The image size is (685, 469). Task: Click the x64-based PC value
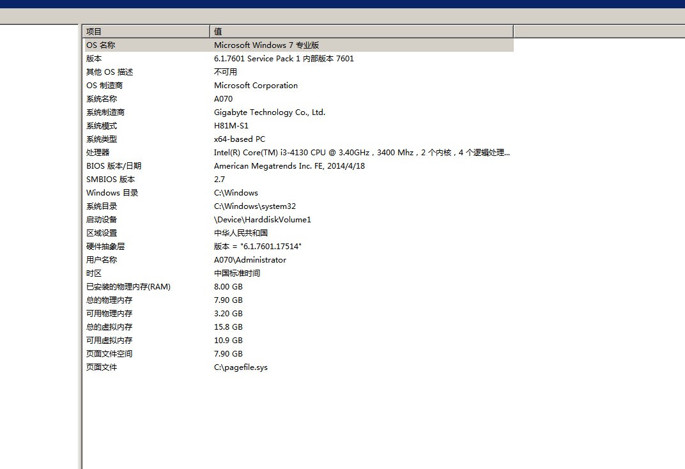[x=240, y=139]
